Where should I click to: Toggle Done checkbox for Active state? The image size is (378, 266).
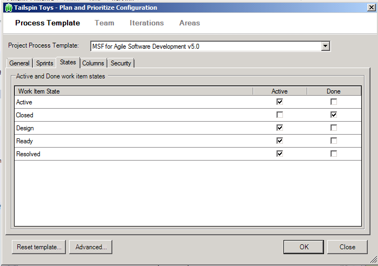pyautogui.click(x=334, y=102)
